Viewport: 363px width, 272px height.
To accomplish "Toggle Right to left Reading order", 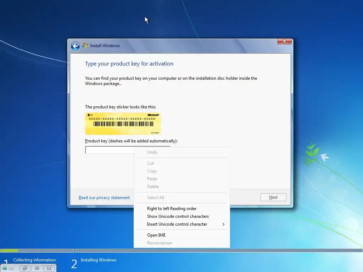I will 182,209.
